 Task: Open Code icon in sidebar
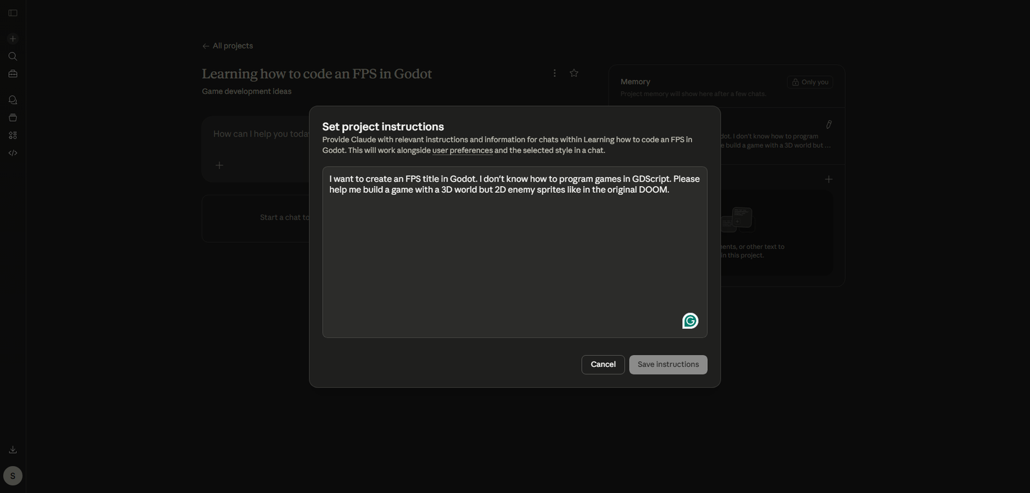coord(12,153)
